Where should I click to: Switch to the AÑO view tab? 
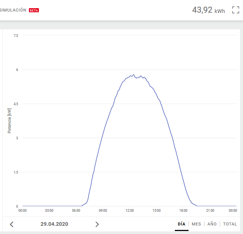pyautogui.click(x=212, y=224)
